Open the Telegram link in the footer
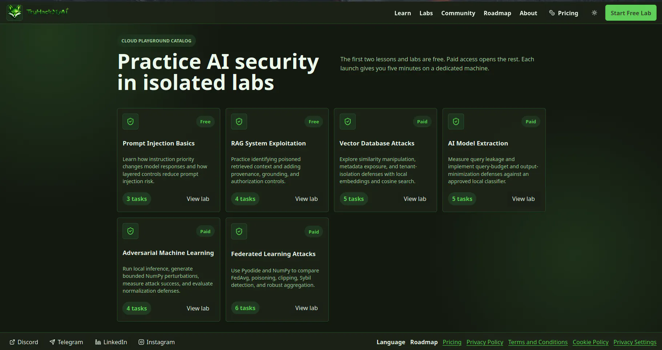The height and width of the screenshot is (350, 662). pyautogui.click(x=66, y=342)
